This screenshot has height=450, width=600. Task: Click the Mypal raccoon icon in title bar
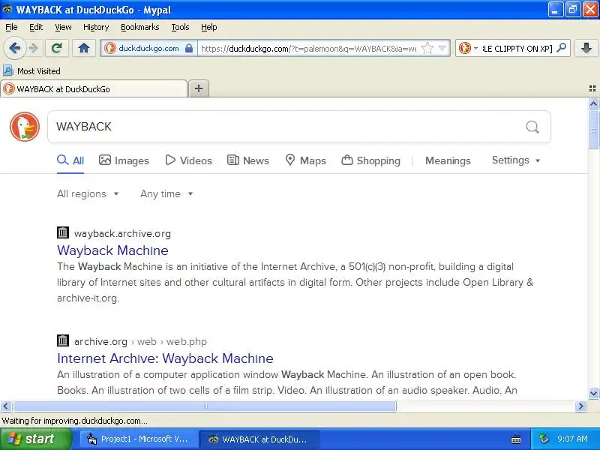click(x=7, y=9)
